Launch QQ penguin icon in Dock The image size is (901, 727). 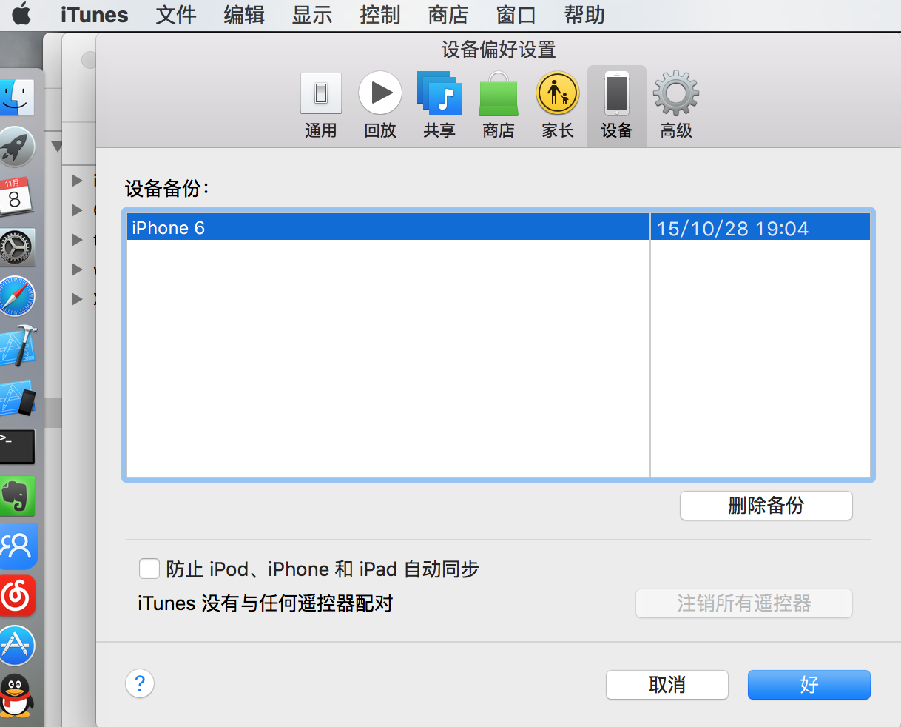tap(17, 696)
